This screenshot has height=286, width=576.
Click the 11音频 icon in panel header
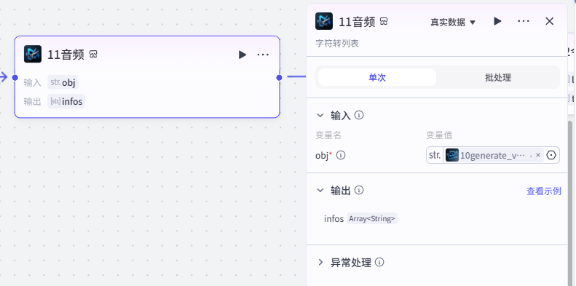point(324,21)
